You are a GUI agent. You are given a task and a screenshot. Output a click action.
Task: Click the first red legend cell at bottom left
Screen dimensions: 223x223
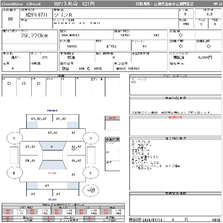tap(8, 211)
